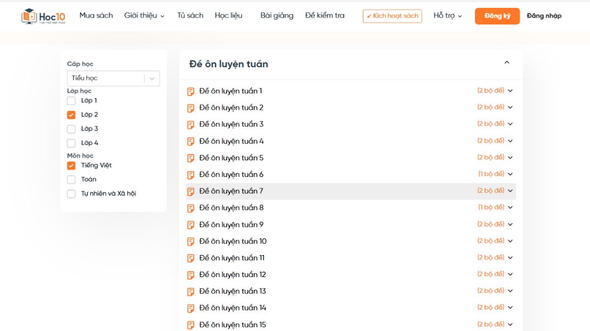Click document icon beside Đề ôn luyện tuần 4

pos(191,141)
